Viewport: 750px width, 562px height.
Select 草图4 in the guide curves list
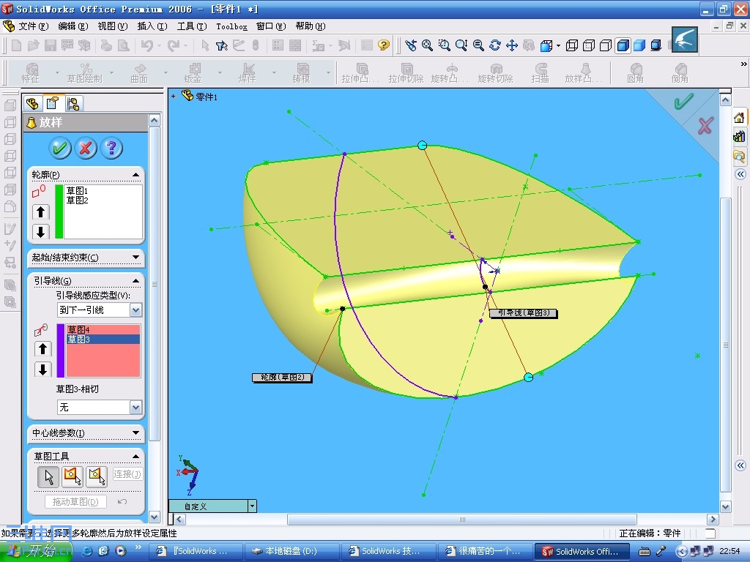click(78, 330)
